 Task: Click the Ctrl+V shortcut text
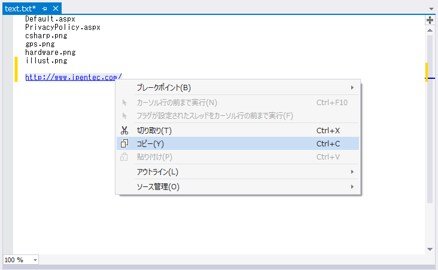point(328,157)
